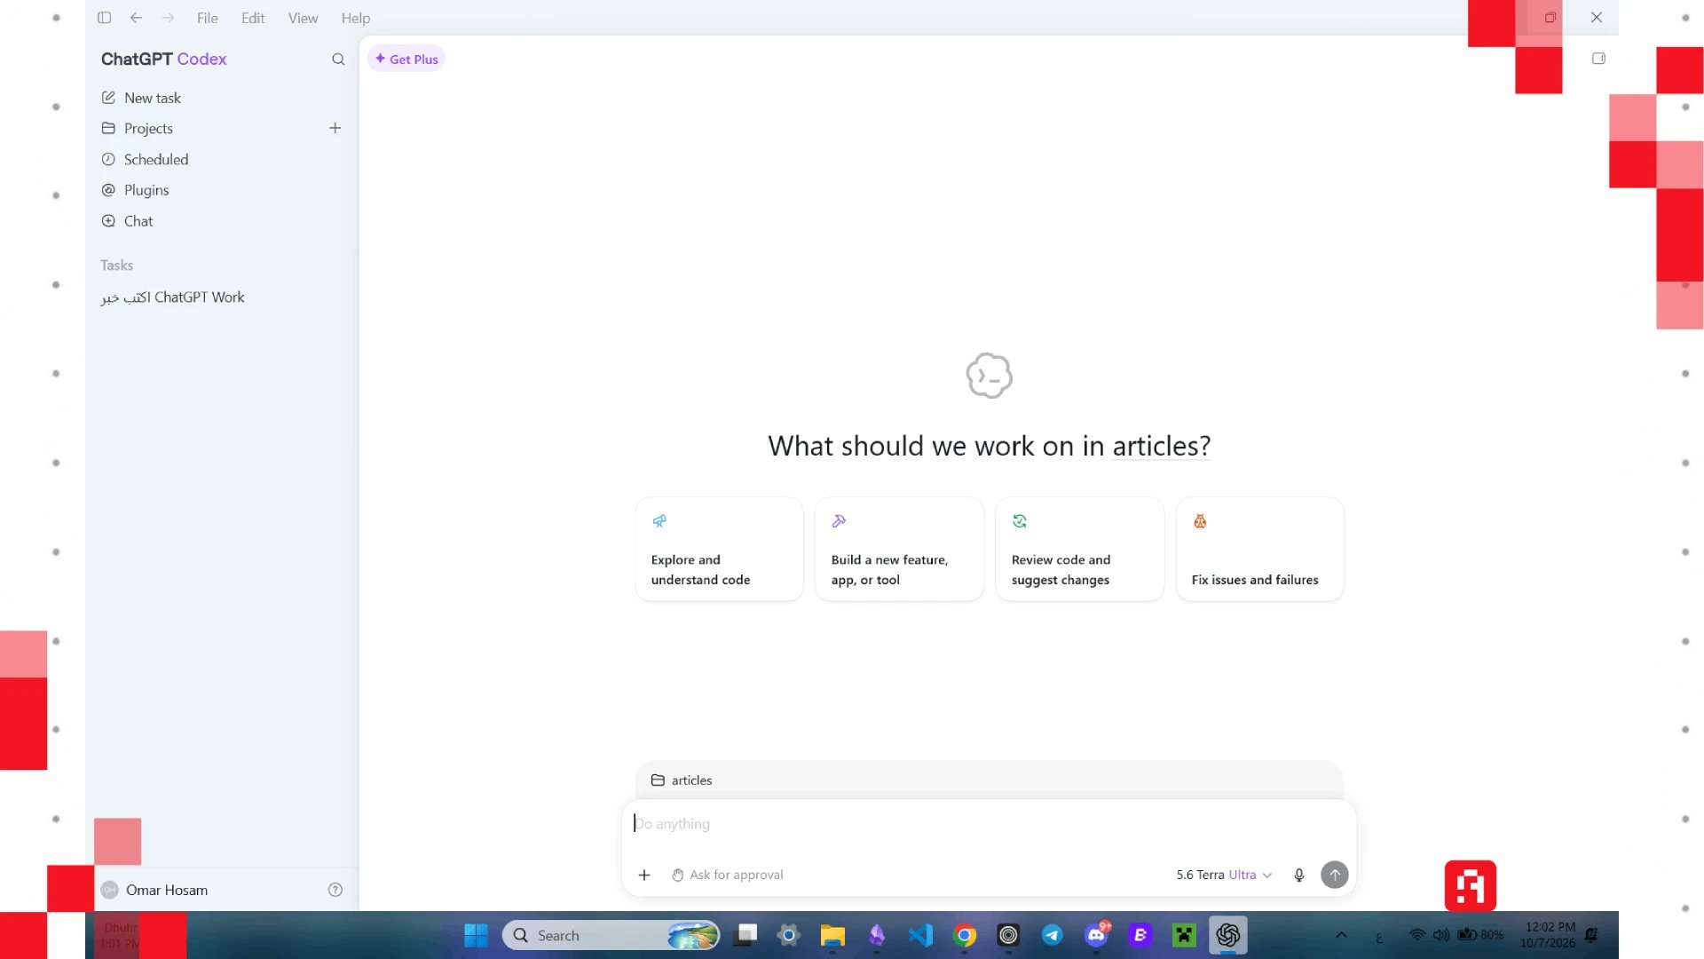The image size is (1704, 959).
Task: Choose Explore and understand code card
Action: point(720,549)
